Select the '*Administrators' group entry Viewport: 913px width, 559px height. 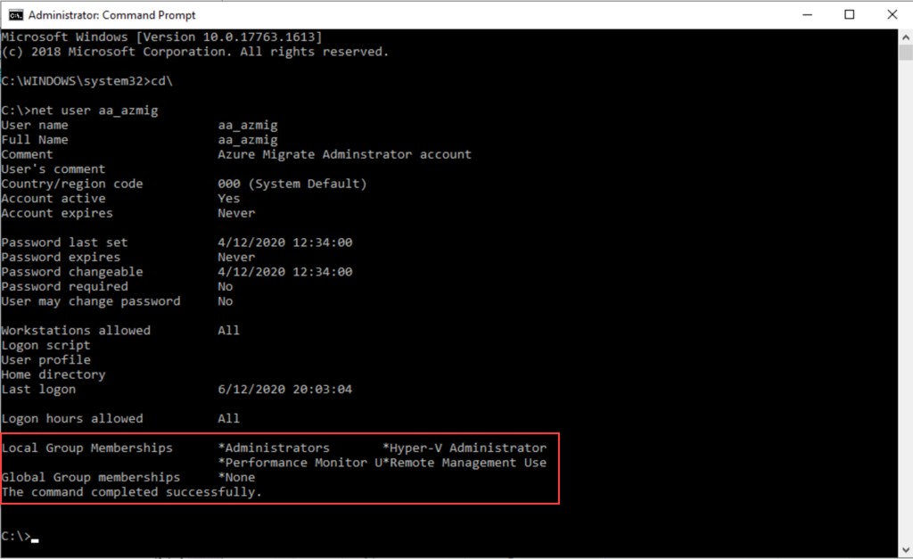(274, 448)
